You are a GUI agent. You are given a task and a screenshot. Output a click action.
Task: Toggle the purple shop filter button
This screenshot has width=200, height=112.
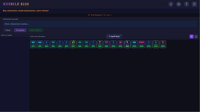tap(191, 37)
